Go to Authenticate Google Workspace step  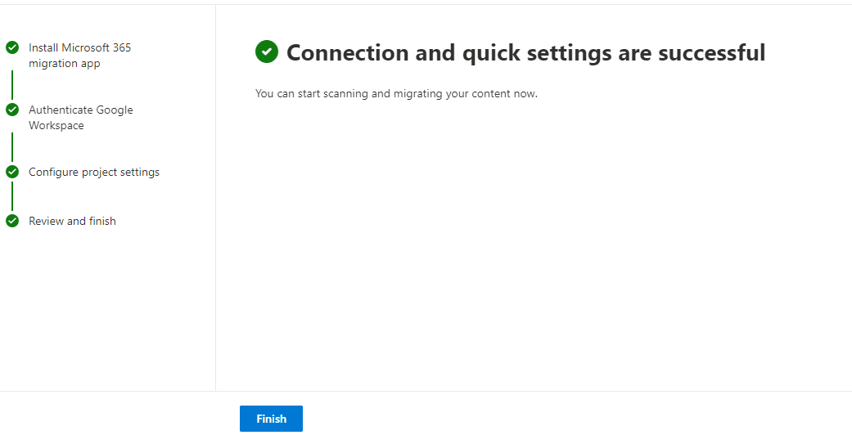[80, 118]
